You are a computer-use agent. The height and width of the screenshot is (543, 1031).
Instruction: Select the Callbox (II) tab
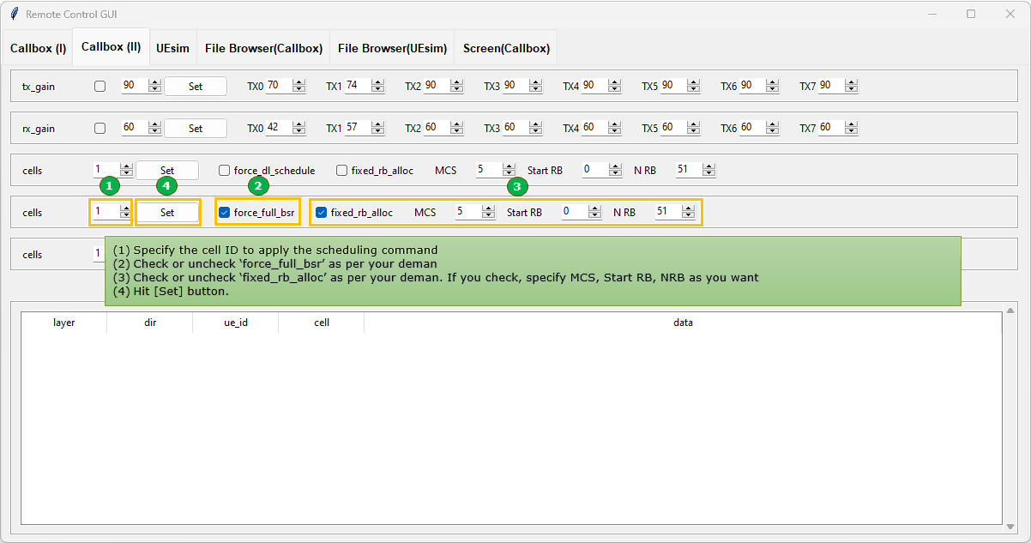click(111, 47)
